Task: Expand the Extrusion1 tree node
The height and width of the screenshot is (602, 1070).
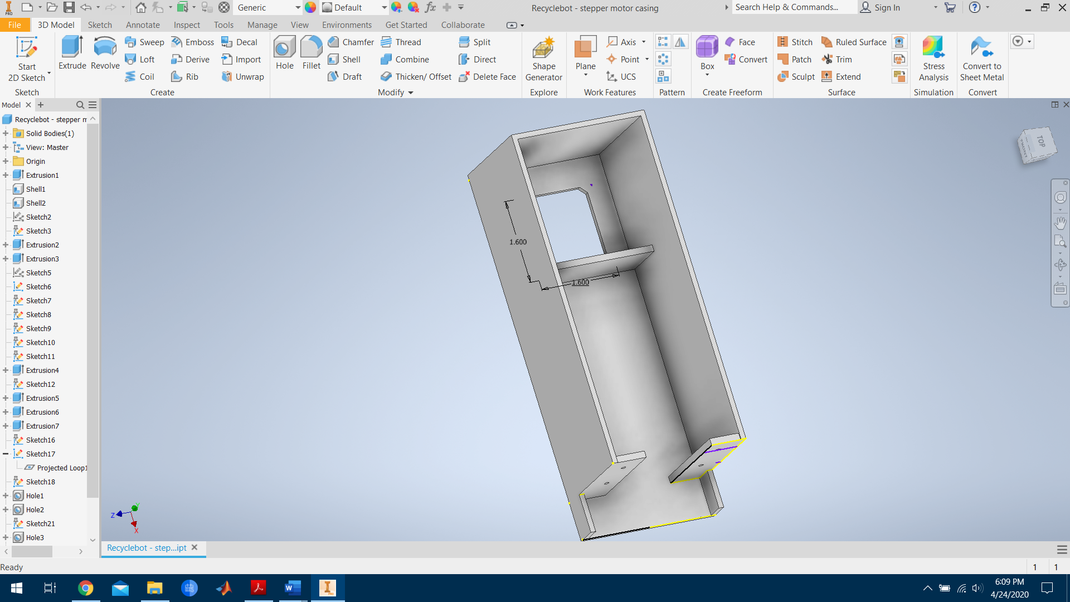Action: (x=6, y=175)
